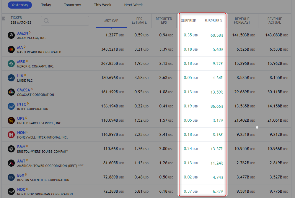Open the INTC ticker link
295x198 pixels.
(x=22, y=104)
